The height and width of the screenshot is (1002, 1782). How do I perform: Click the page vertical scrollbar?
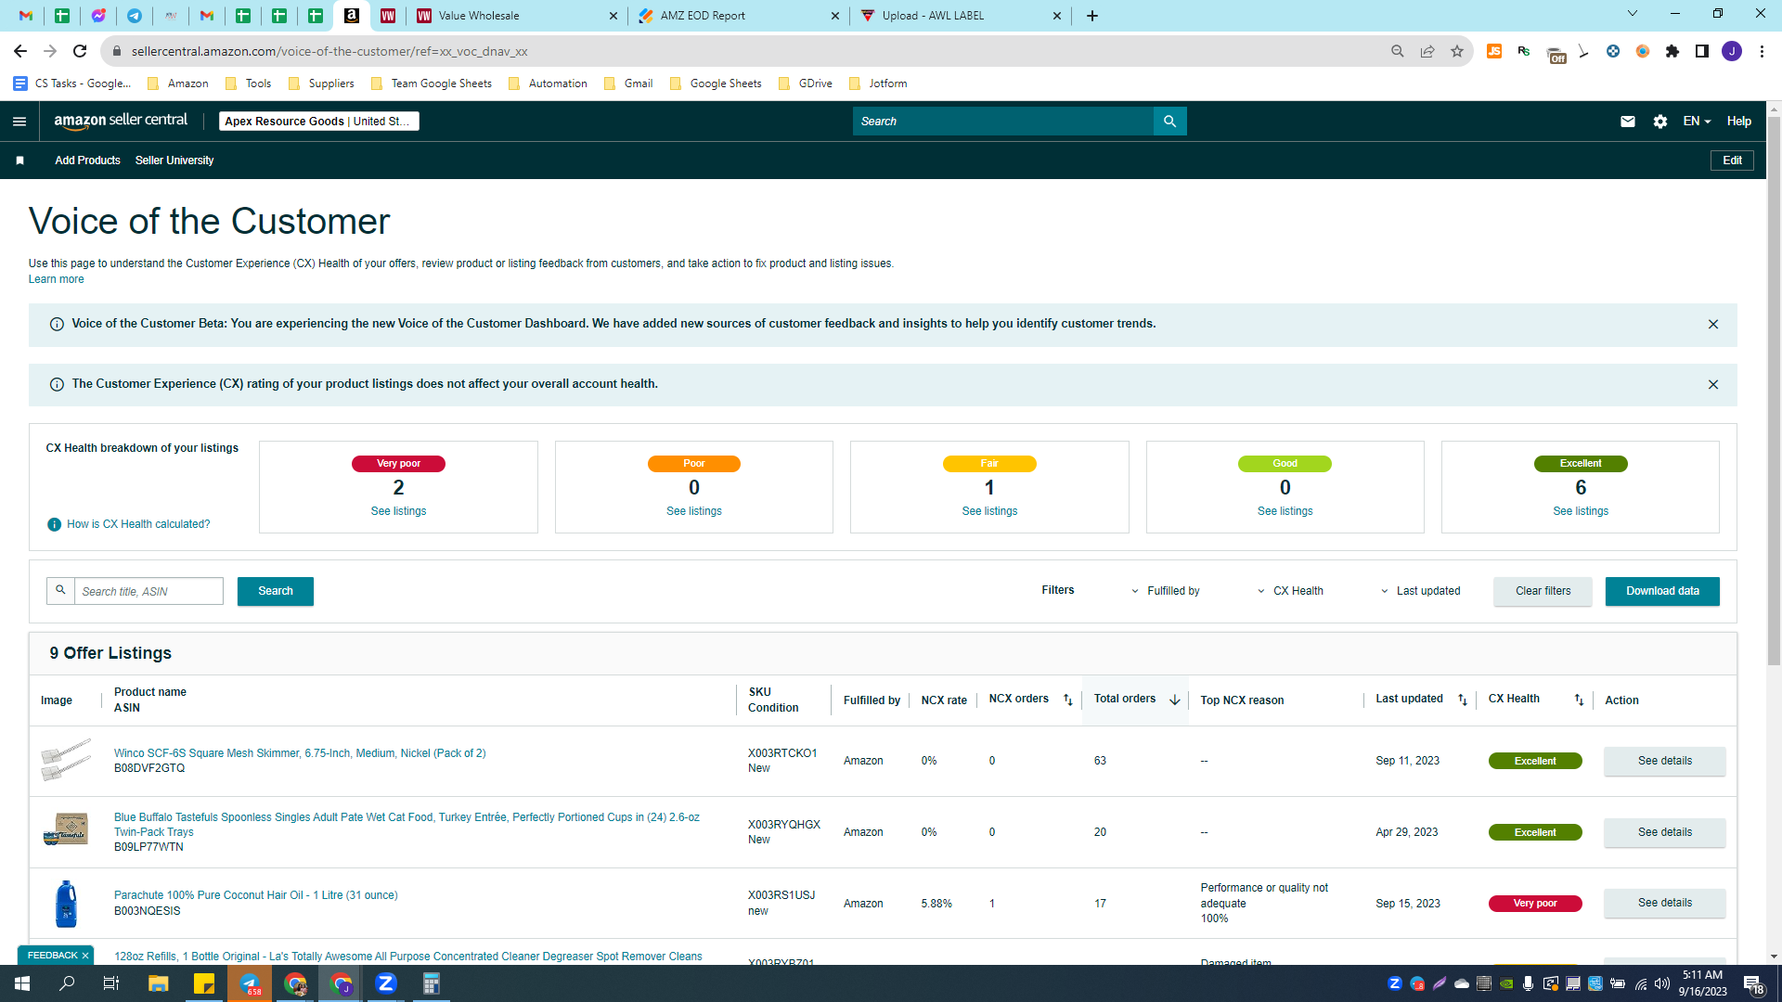coord(1774,390)
